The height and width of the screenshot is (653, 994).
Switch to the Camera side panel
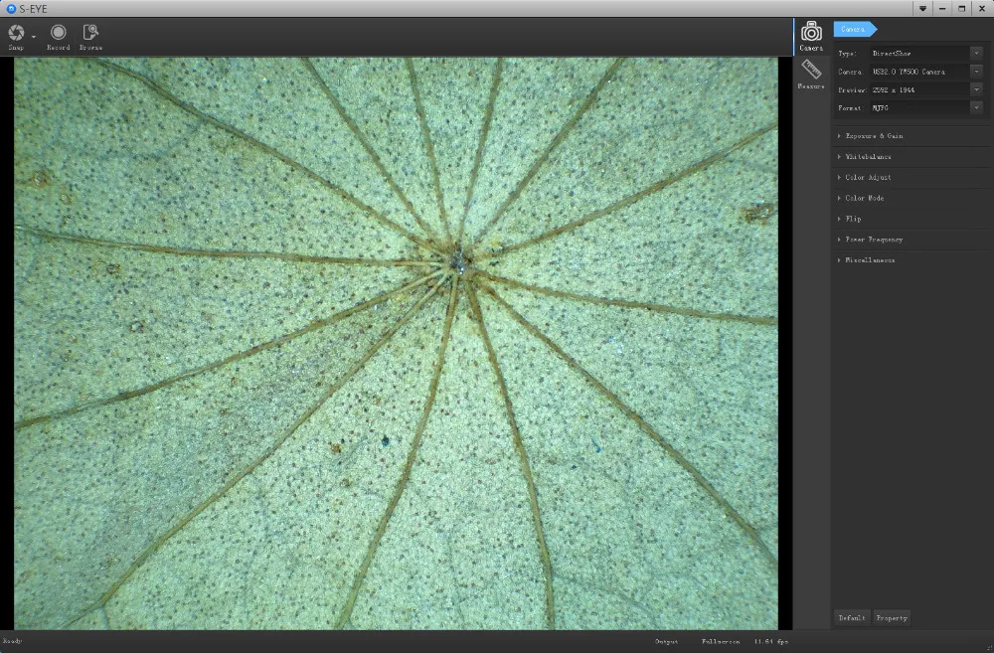811,35
